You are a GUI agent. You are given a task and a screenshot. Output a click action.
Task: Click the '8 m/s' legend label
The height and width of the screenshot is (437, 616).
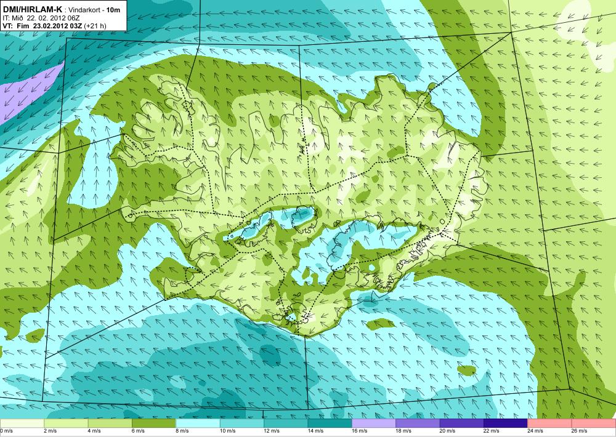182,431
